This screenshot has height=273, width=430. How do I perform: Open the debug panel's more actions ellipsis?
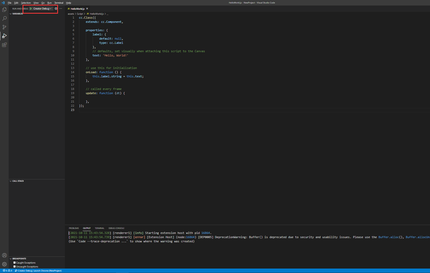tap(61, 9)
